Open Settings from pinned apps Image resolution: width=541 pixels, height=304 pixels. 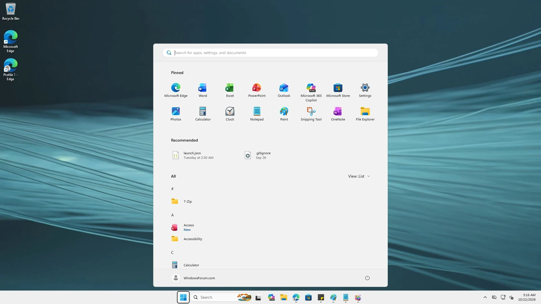pyautogui.click(x=365, y=90)
